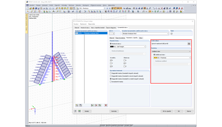Click the Kontrola button
222x127 pixels.
pyautogui.click(x=114, y=111)
